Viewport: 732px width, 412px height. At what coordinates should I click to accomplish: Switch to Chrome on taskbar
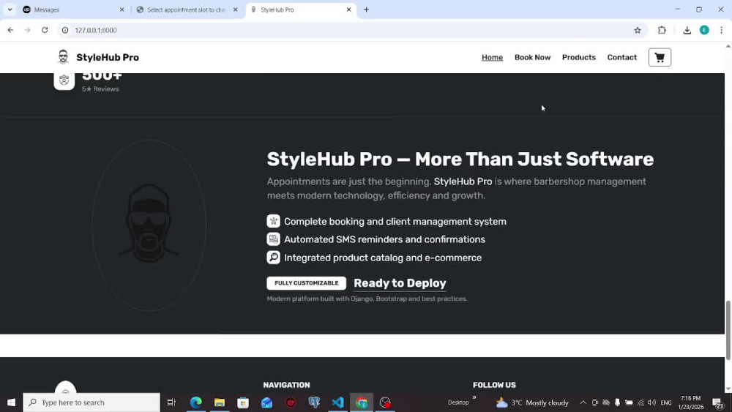pyautogui.click(x=362, y=402)
